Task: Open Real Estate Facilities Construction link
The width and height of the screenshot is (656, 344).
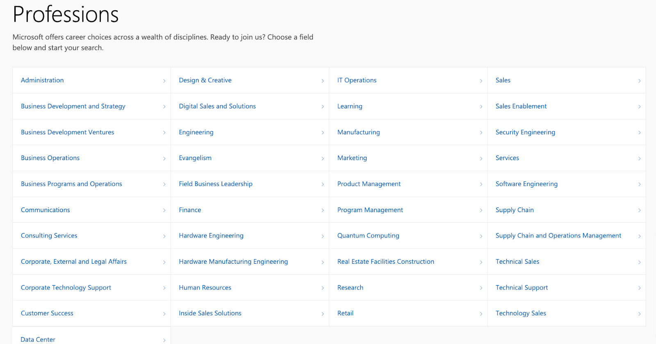Action: click(385, 262)
